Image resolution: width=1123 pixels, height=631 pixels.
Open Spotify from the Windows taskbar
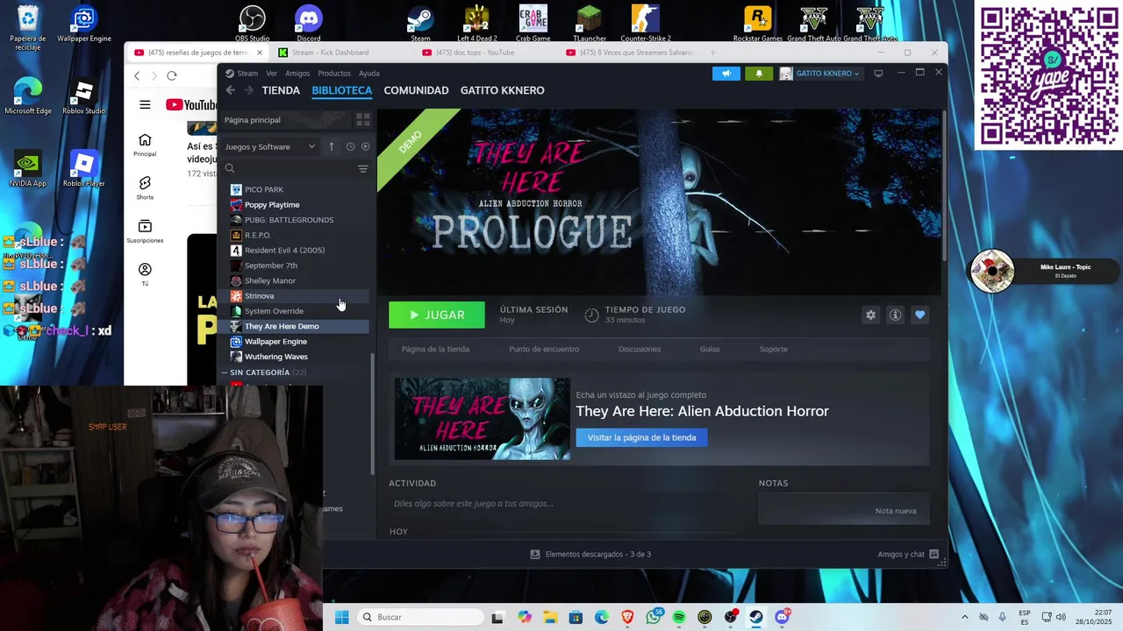(679, 617)
